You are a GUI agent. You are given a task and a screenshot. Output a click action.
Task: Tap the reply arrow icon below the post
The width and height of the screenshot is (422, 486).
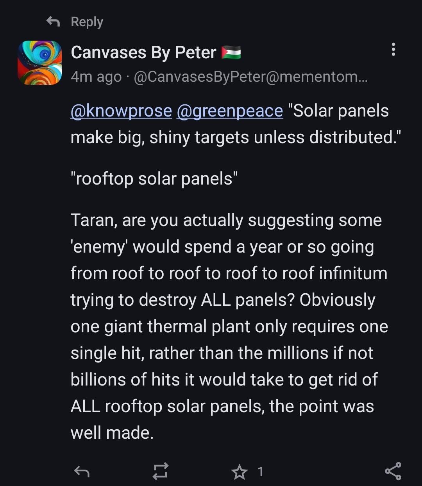[x=82, y=472]
